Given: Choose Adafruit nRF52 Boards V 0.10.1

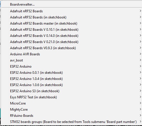Looking at the screenshot, I should 71,30.
